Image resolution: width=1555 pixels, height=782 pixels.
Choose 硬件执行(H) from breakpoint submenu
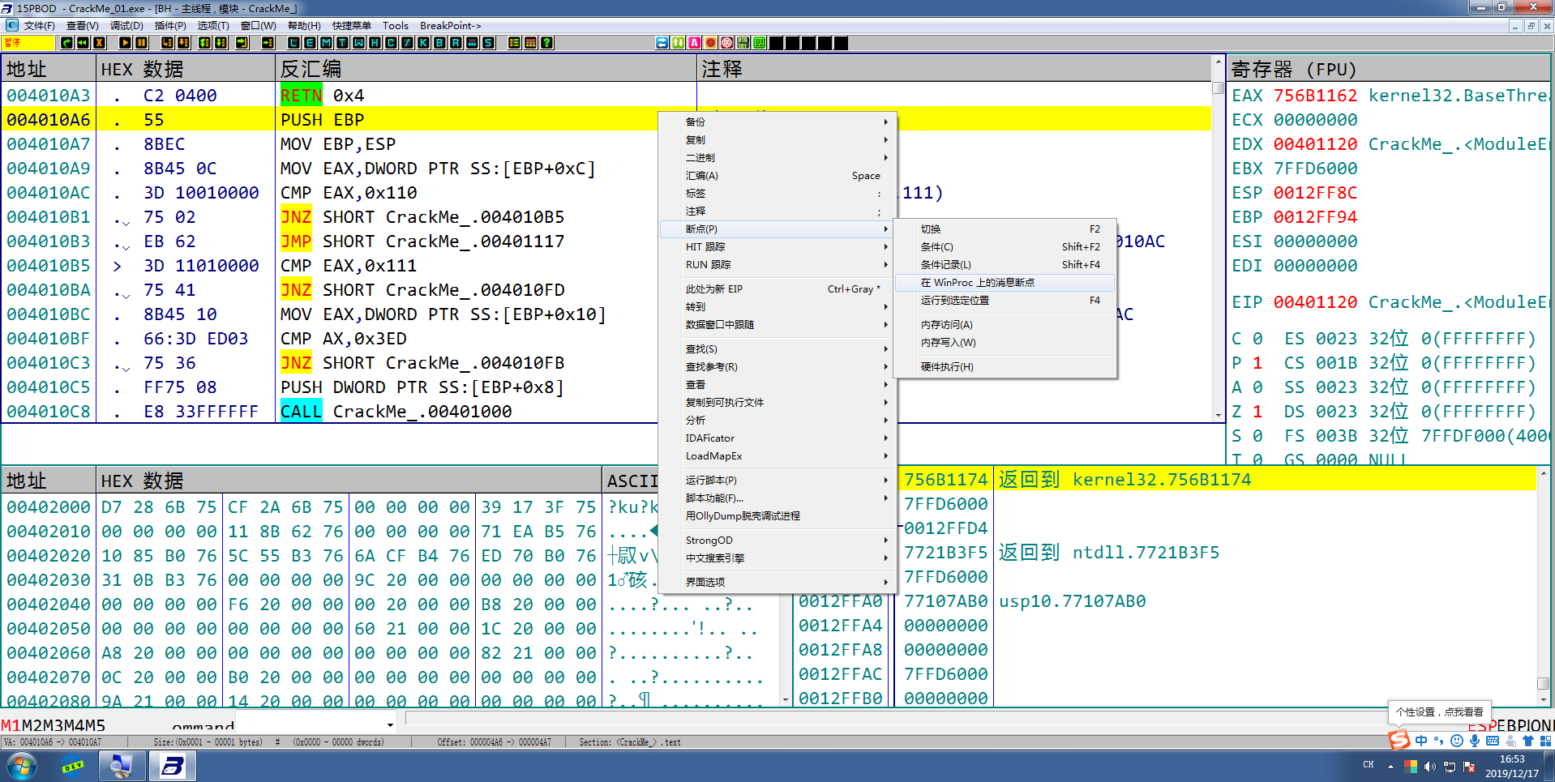(x=947, y=367)
